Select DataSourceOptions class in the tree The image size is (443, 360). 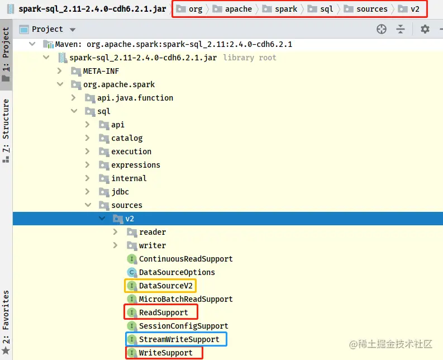[x=177, y=272]
